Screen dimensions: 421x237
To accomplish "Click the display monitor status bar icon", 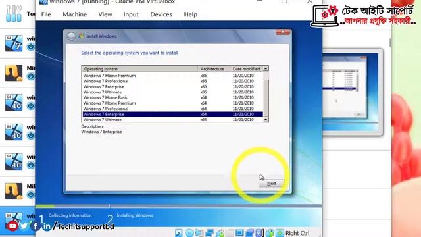I will click(x=239, y=233).
